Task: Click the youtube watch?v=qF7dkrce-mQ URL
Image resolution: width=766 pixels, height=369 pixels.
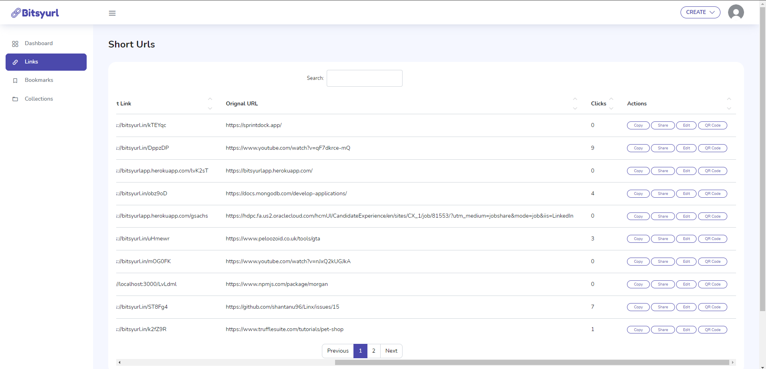Action: coord(288,148)
